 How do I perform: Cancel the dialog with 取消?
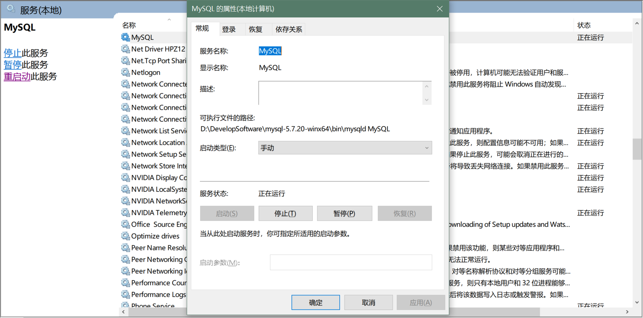368,302
